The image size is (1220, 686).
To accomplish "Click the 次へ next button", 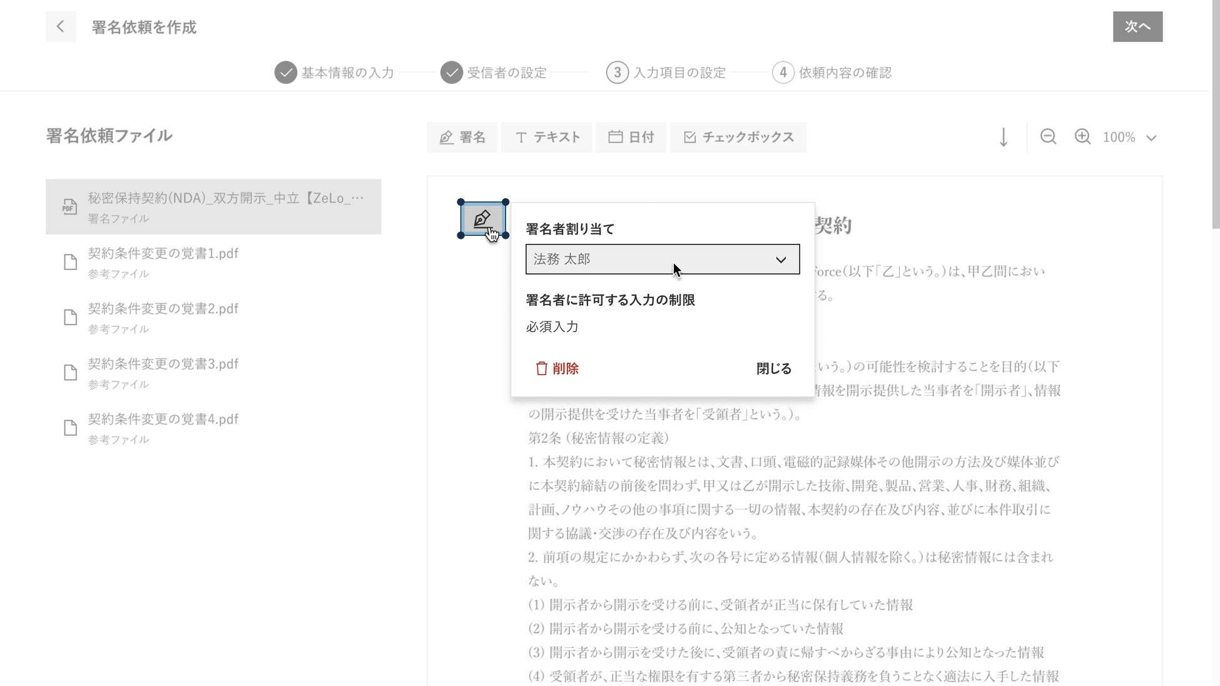I will 1137,26.
